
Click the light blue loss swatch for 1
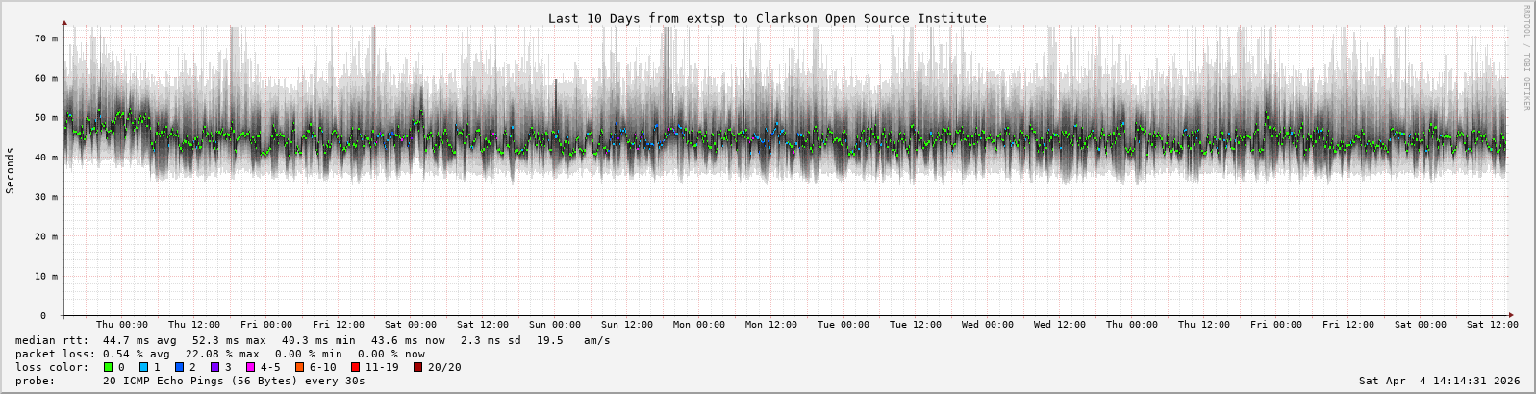point(143,367)
